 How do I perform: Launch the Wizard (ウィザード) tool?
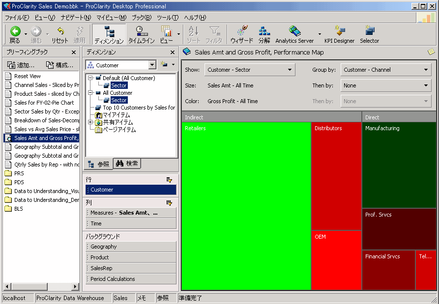tap(241, 35)
